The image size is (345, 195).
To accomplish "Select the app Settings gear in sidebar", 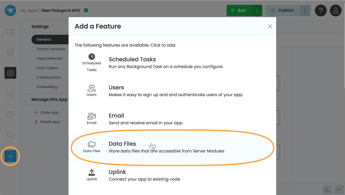I will [x=10, y=73].
